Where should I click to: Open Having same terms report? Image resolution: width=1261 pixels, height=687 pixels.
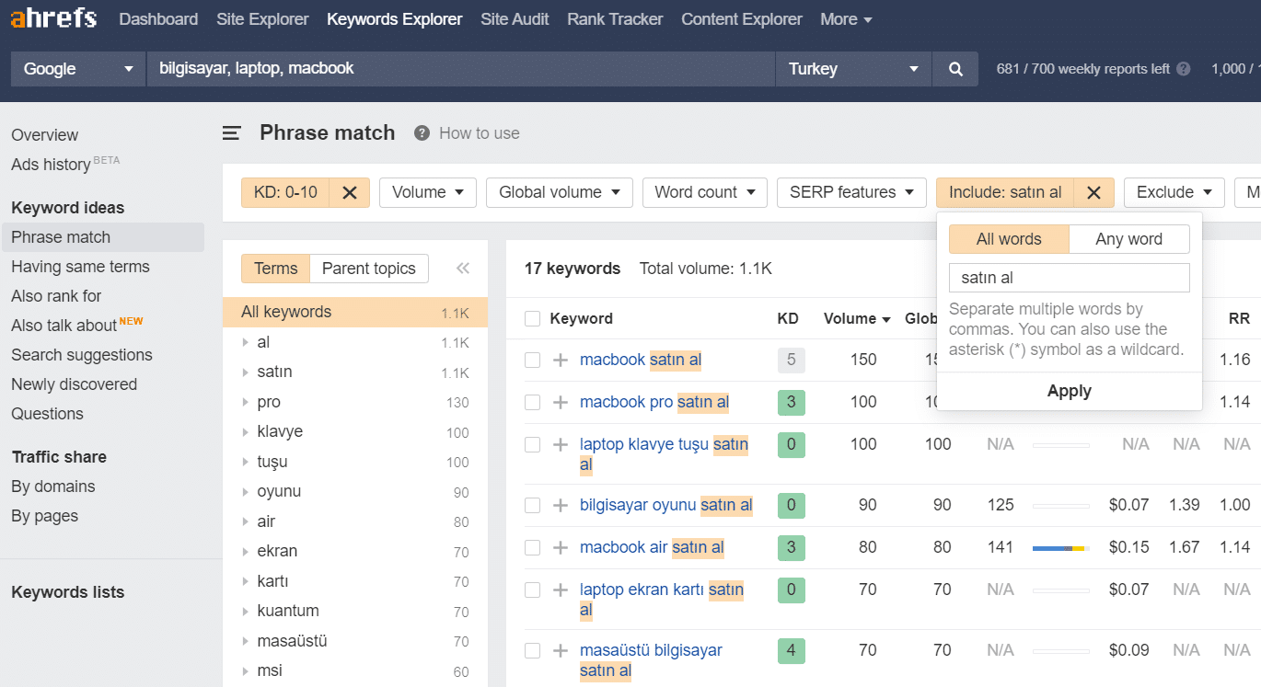(80, 267)
